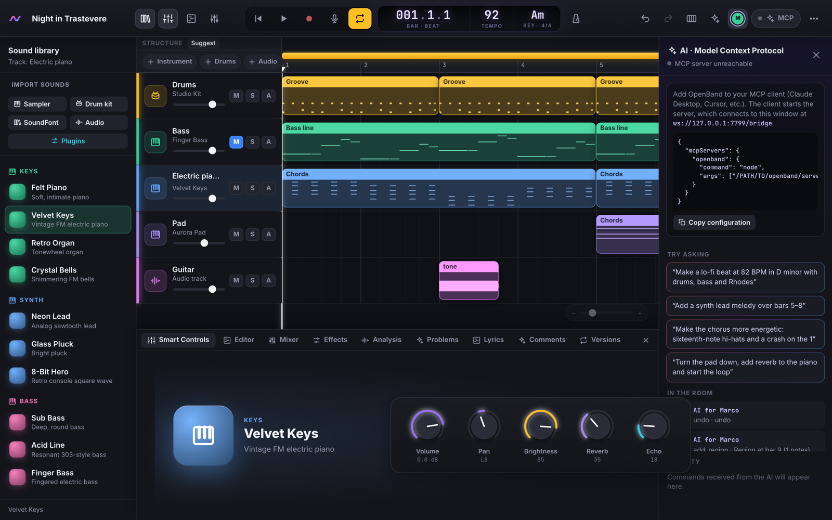Open the mixer faders icon in top toolbar
Screen dimensions: 832x520
coord(214,19)
